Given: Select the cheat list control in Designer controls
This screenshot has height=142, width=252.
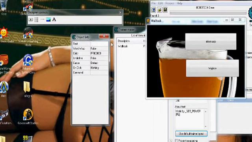Looking at the screenshot, I should (37, 20).
